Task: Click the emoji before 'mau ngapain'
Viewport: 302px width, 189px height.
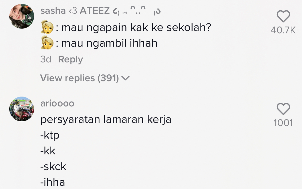Action: click(47, 28)
